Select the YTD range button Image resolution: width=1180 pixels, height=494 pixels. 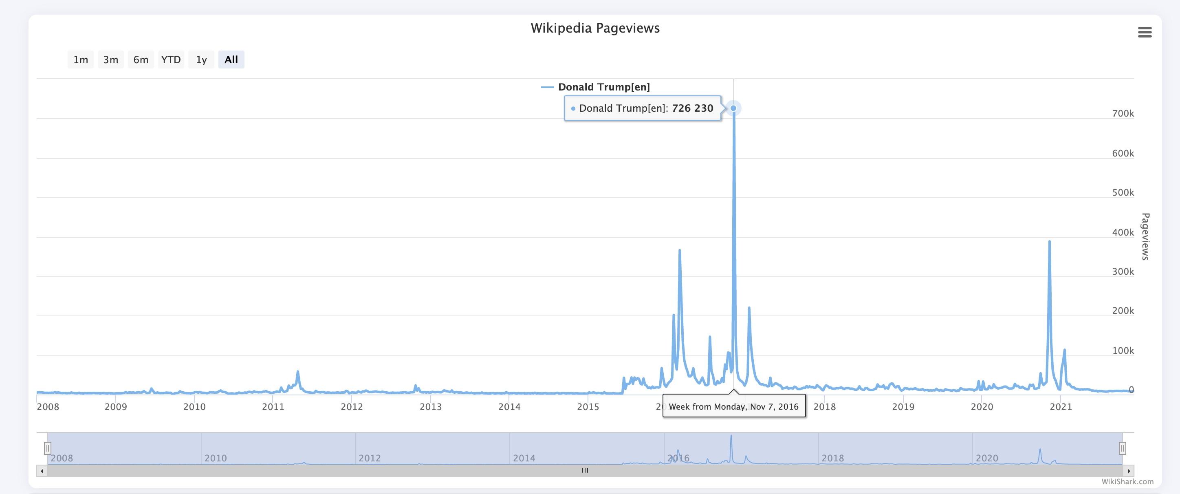pos(171,60)
